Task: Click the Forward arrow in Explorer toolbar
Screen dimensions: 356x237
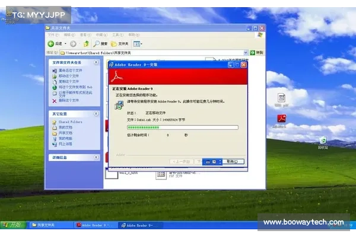Action: [73, 44]
